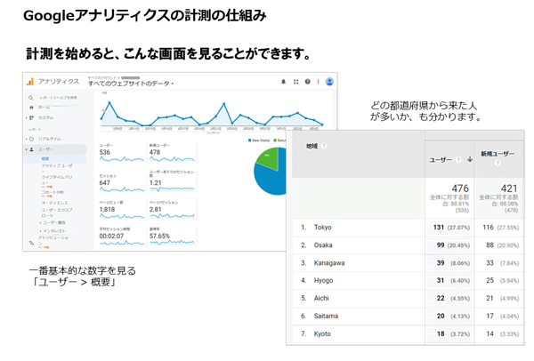
Task: Click the highest peak on the line chart
Action: tap(109, 102)
